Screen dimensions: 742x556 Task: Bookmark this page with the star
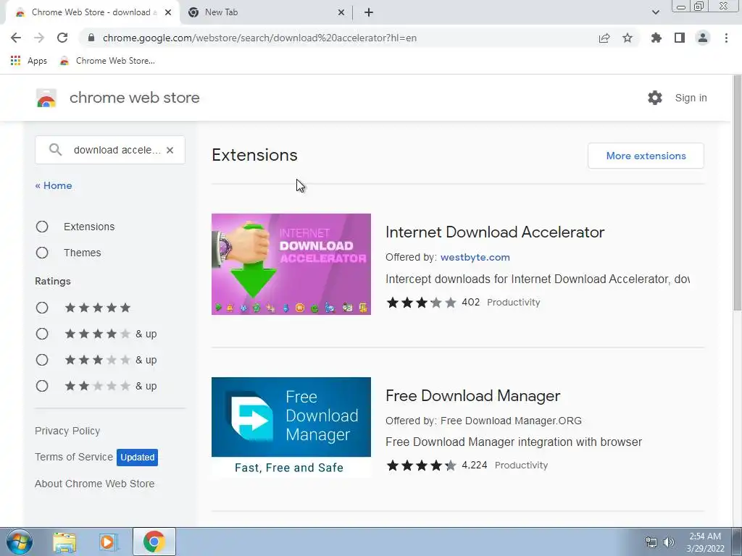coord(628,38)
